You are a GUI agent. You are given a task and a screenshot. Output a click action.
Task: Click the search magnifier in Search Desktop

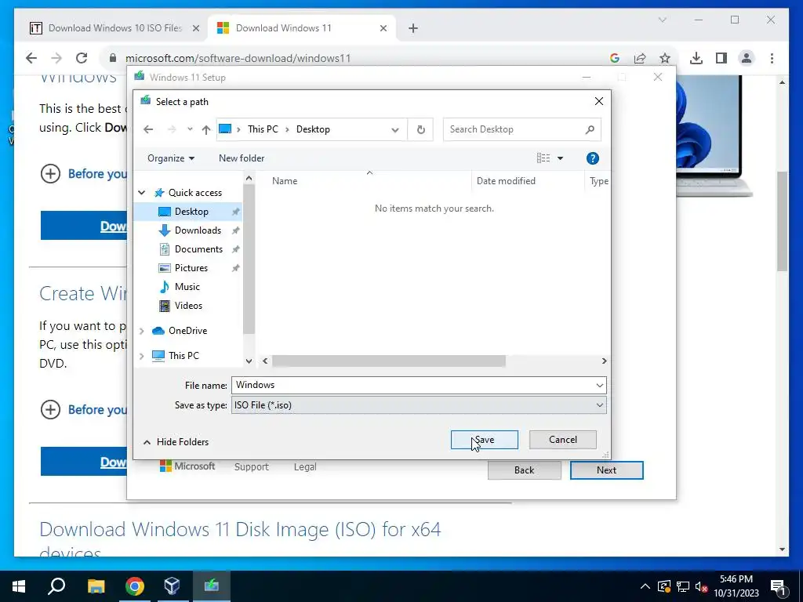[590, 129]
